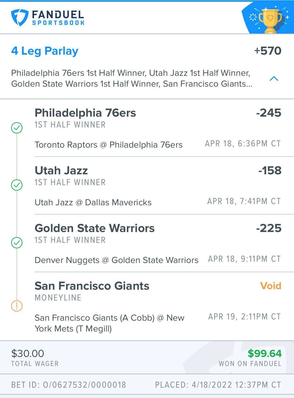
Task: Tap the $99.64 won amount
Action: (x=264, y=353)
